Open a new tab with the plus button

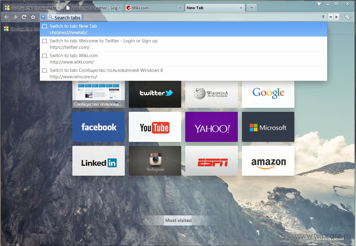[x=251, y=8]
